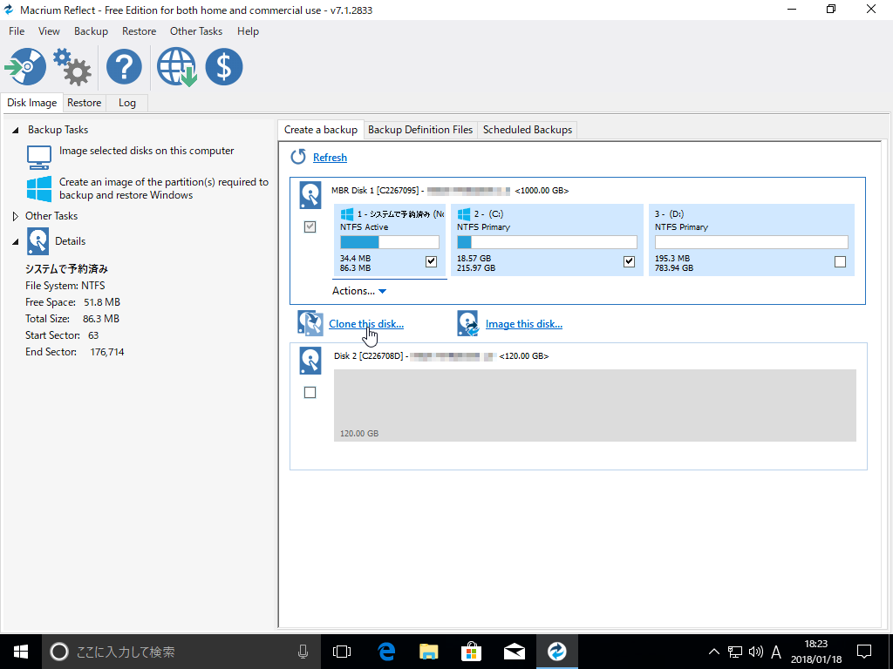Click the image disk icon beside Image link

pyautogui.click(x=468, y=323)
